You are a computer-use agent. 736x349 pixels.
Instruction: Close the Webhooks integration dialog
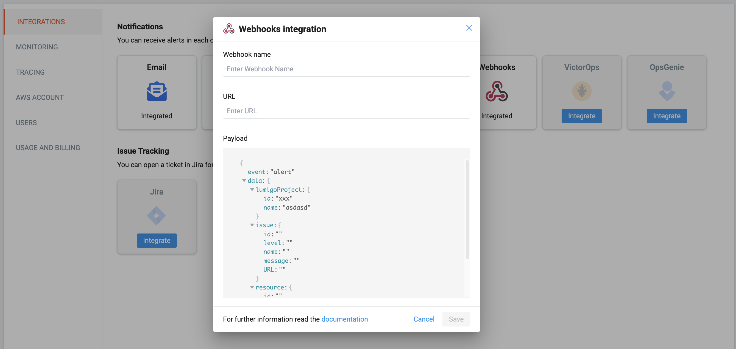469,28
